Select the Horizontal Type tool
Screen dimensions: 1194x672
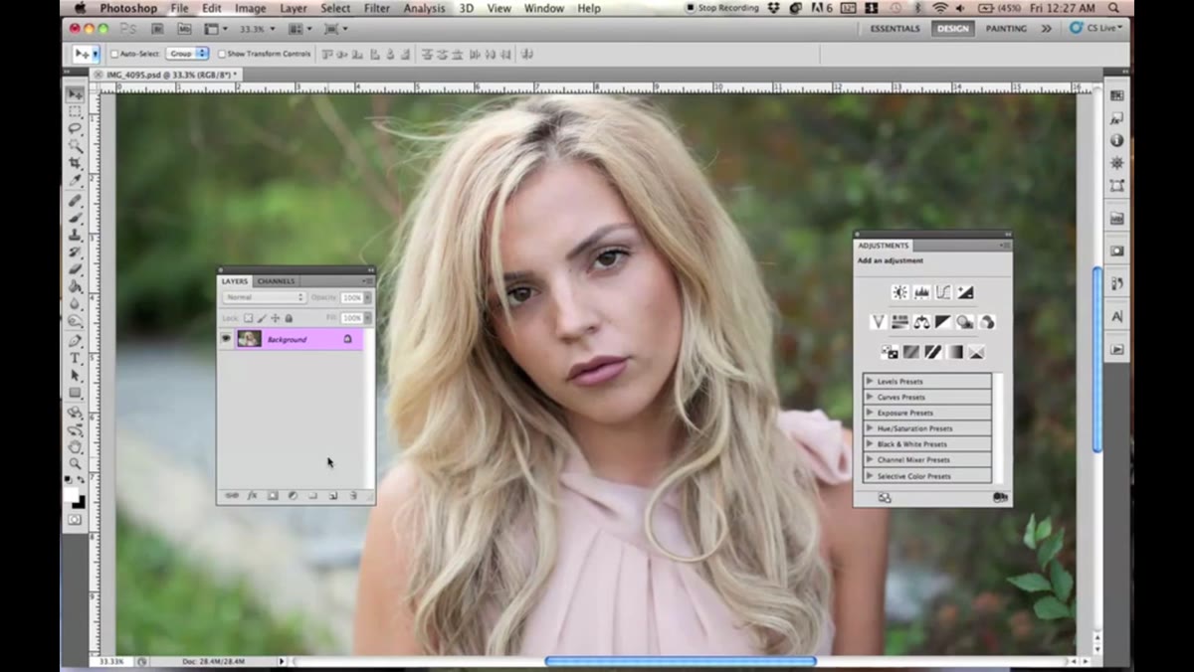pos(75,358)
